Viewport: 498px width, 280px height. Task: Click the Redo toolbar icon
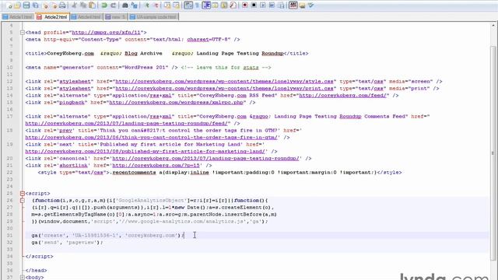(x=113, y=5)
